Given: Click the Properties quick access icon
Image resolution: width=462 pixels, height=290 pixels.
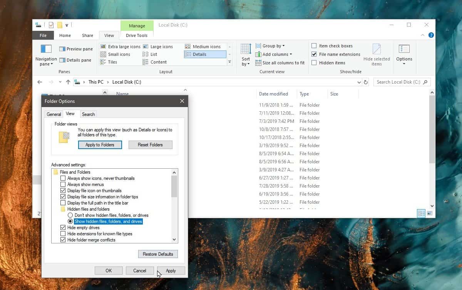Looking at the screenshot, I should point(51,25).
